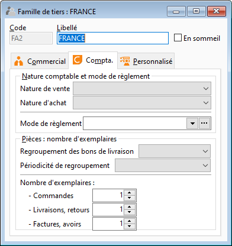
Task: Open Périodicité de regroupement dropdown
Action: (x=205, y=165)
